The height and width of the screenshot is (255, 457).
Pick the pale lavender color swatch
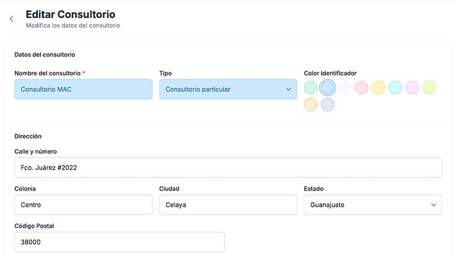pos(345,88)
